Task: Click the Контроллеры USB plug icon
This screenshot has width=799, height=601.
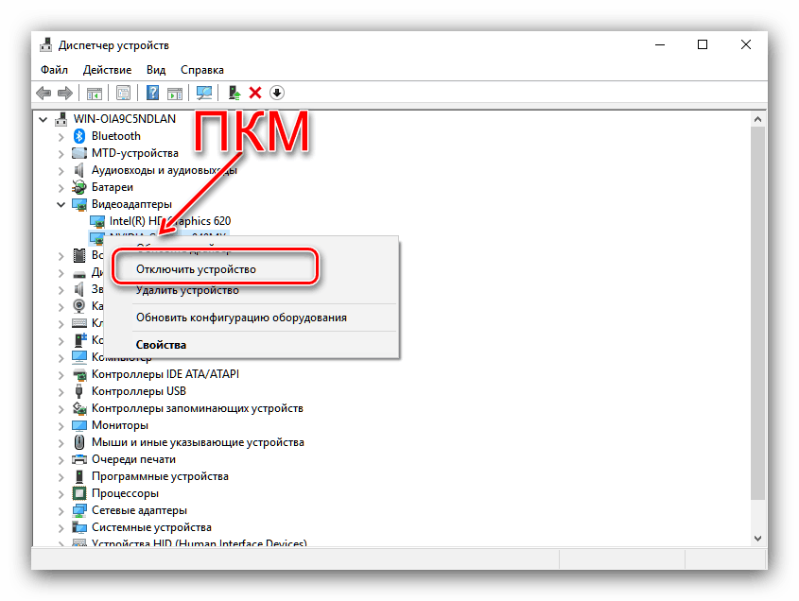Action: [x=79, y=391]
